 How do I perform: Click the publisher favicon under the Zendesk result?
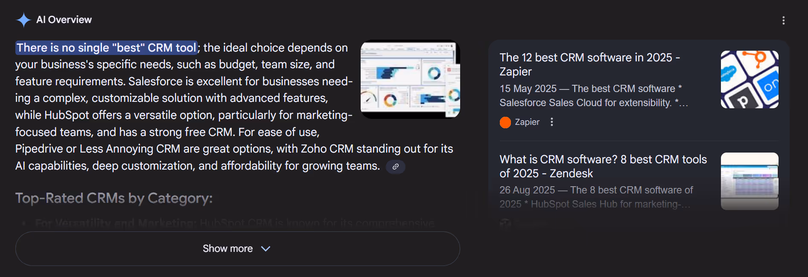(506, 223)
